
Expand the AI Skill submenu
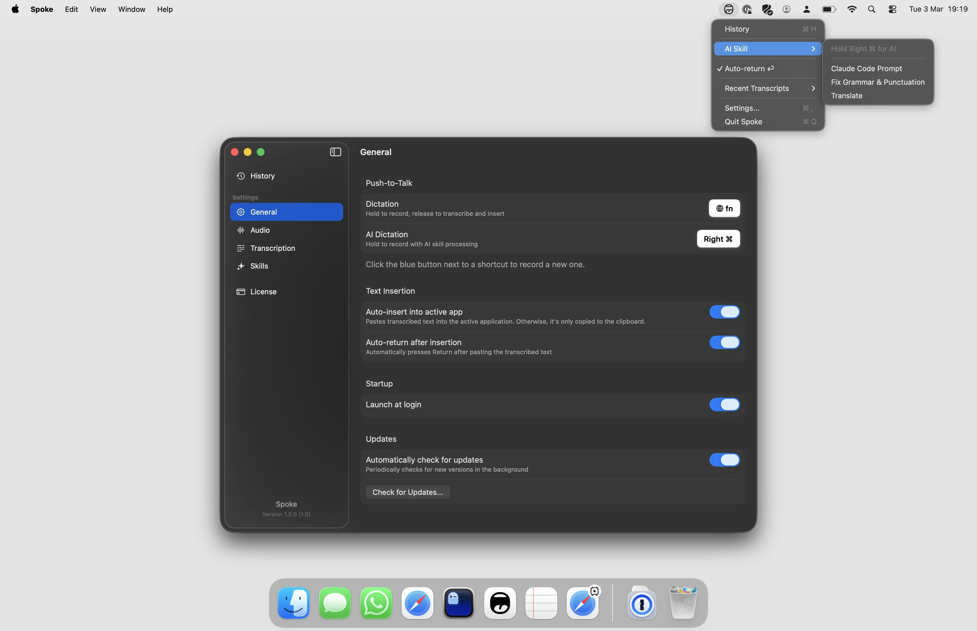pyautogui.click(x=768, y=49)
